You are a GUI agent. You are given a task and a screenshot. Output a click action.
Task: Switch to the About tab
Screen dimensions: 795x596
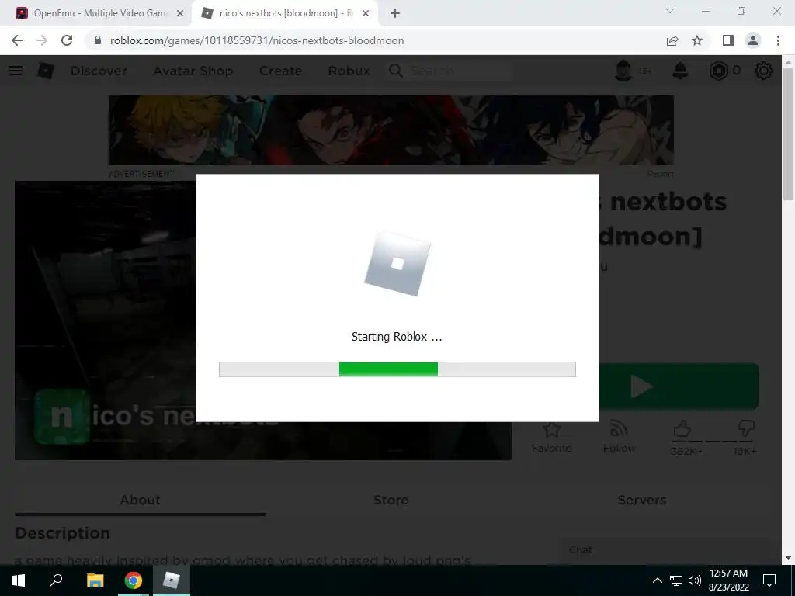coord(140,501)
